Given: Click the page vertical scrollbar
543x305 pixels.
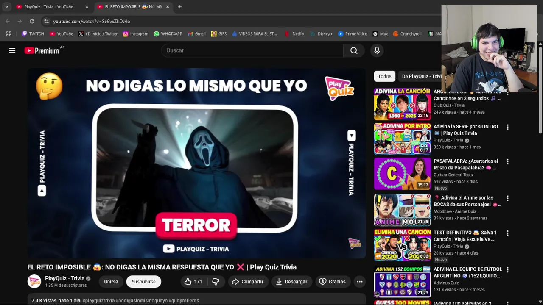Looking at the screenshot, I should tap(540, 91).
